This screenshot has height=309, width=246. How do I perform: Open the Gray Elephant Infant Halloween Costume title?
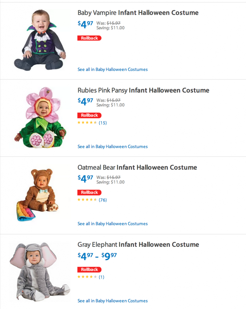[x=138, y=244]
